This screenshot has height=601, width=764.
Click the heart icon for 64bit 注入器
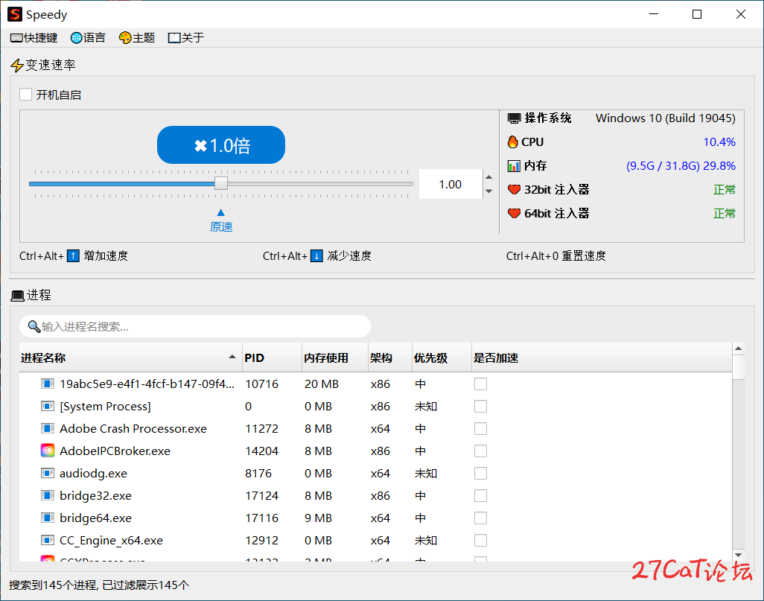[x=513, y=213]
